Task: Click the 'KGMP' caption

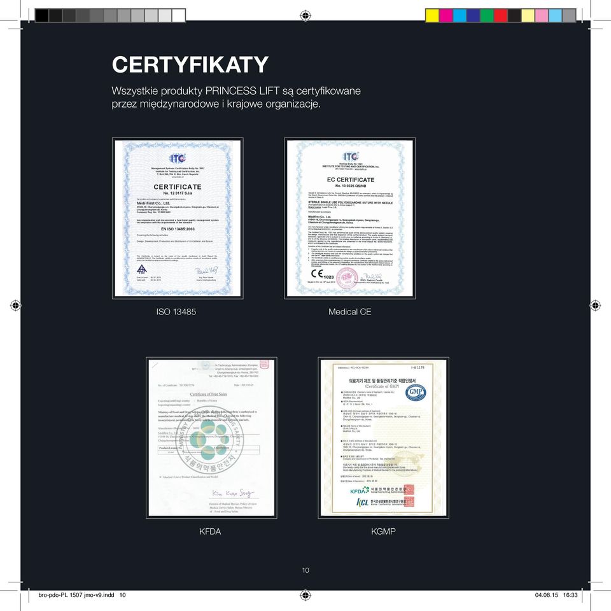Action: tap(383, 531)
